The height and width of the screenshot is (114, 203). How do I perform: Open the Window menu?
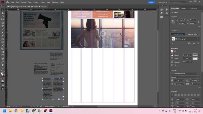tap(55, 2)
